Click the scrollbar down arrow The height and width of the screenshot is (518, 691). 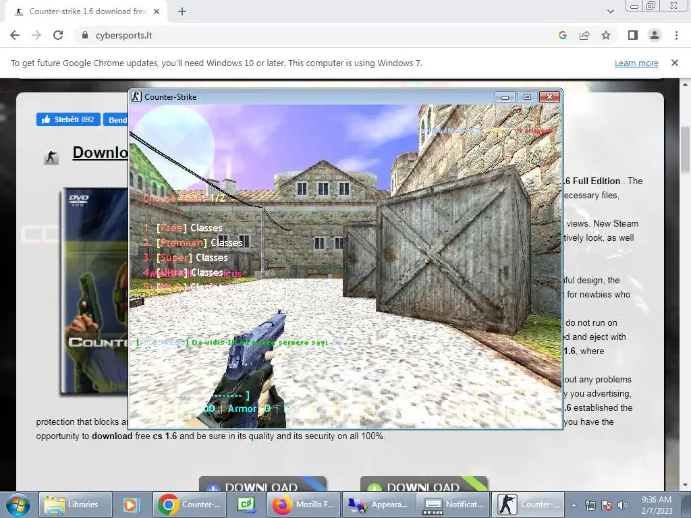pos(686,485)
